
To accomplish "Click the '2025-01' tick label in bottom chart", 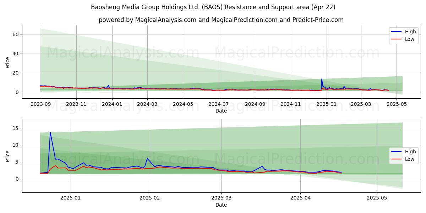I will 71,198.
